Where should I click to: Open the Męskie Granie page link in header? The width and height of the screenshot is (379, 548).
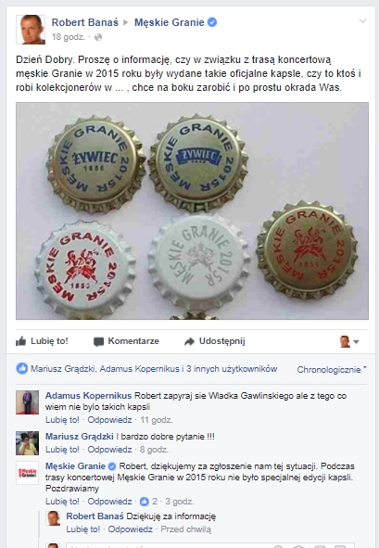pyautogui.click(x=170, y=22)
